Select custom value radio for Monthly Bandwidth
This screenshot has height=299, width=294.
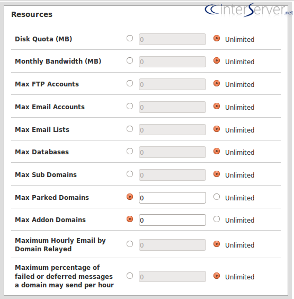130,60
